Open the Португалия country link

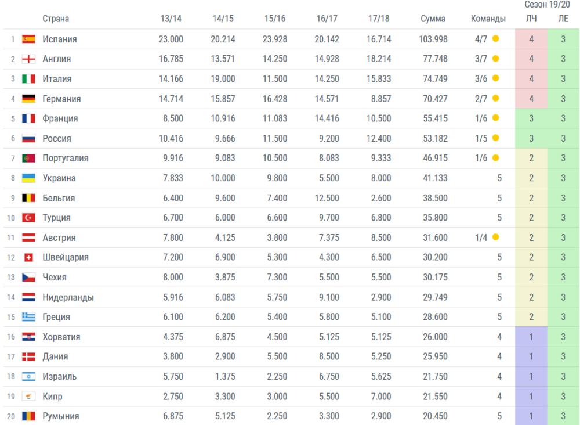[x=66, y=158]
